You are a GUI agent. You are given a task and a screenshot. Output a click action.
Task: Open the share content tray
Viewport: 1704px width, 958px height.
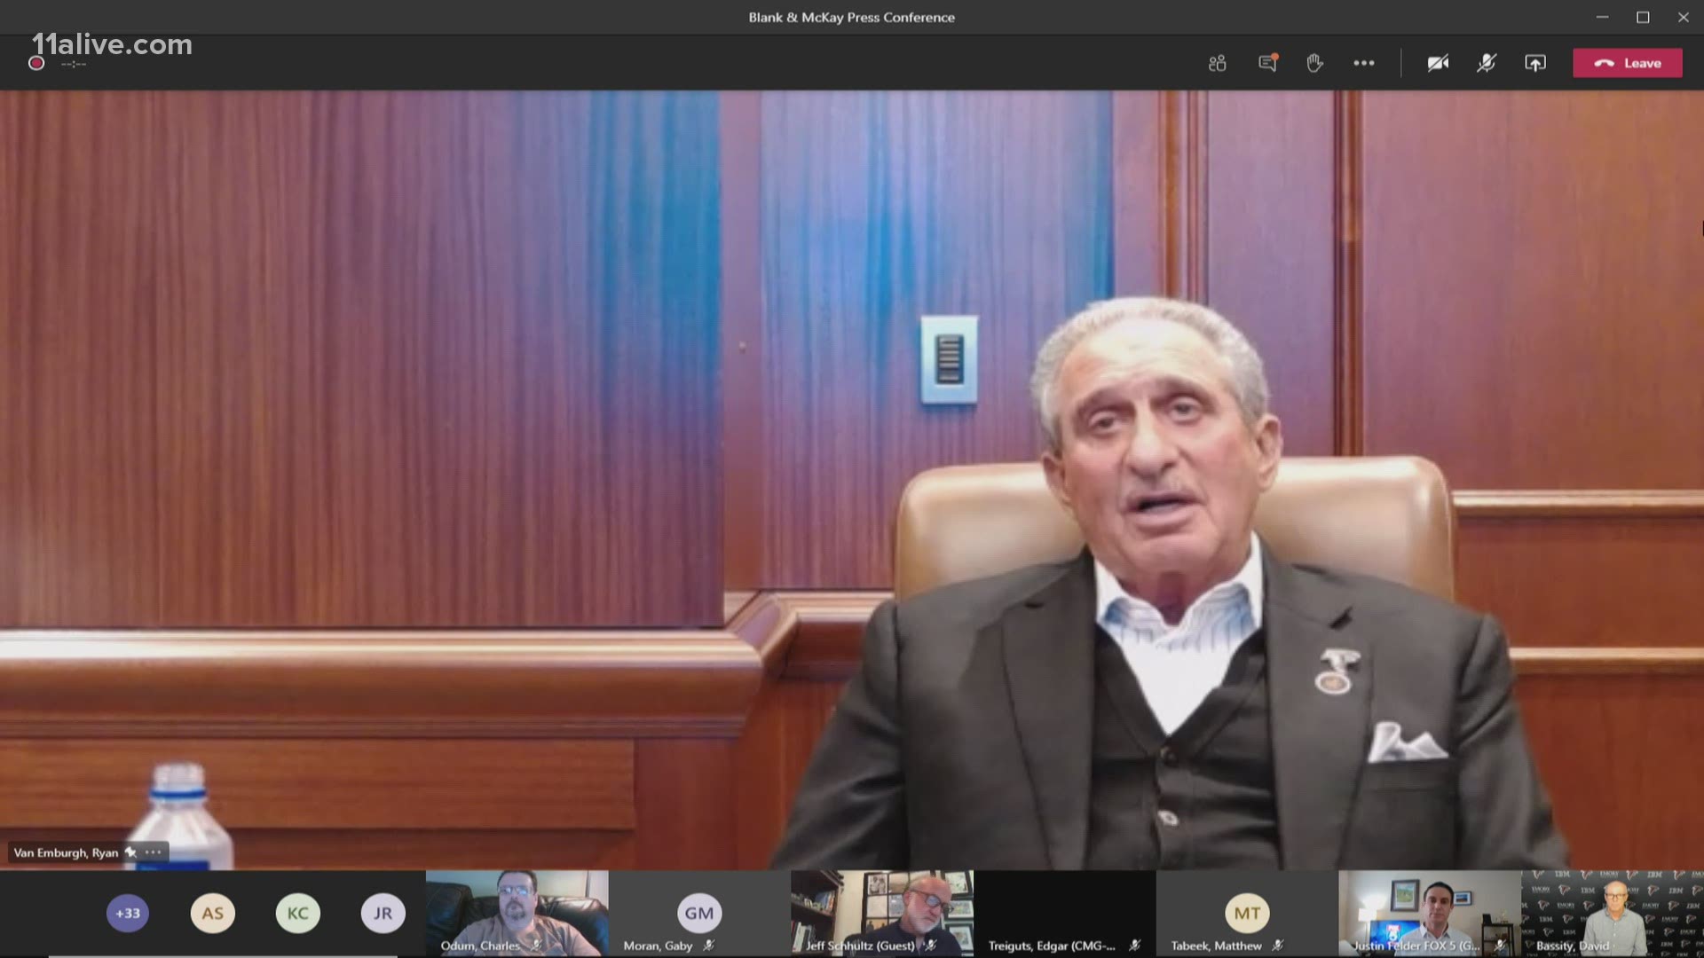pos(1535,63)
